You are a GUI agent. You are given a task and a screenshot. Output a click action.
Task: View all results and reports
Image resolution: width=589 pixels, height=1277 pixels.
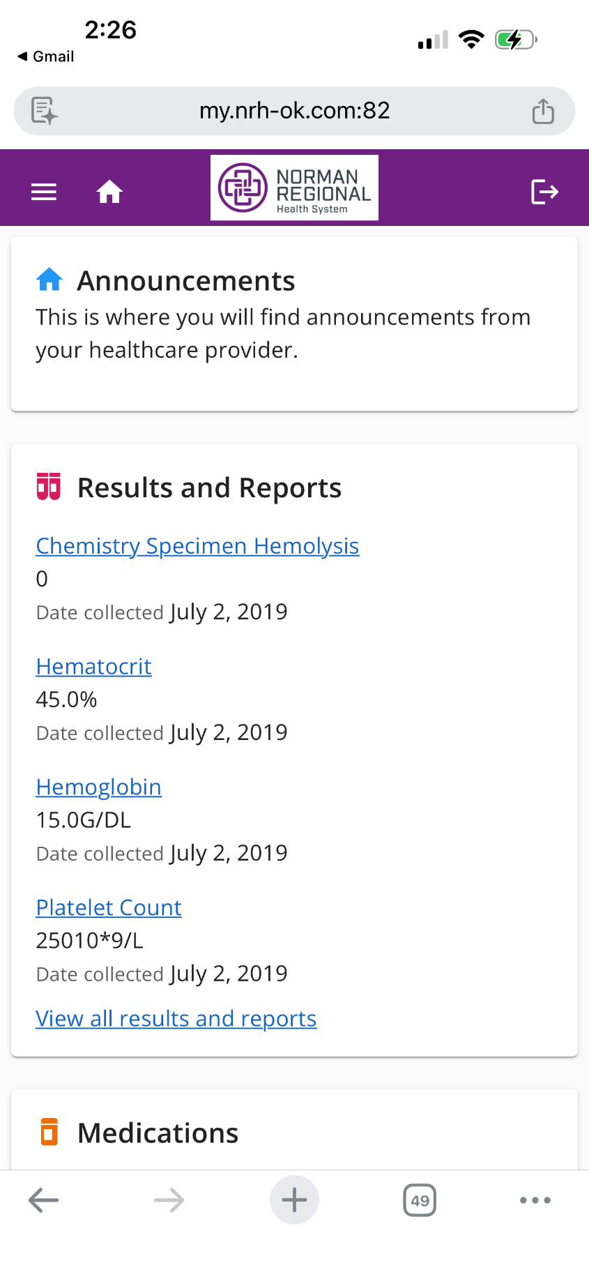[x=176, y=1018]
